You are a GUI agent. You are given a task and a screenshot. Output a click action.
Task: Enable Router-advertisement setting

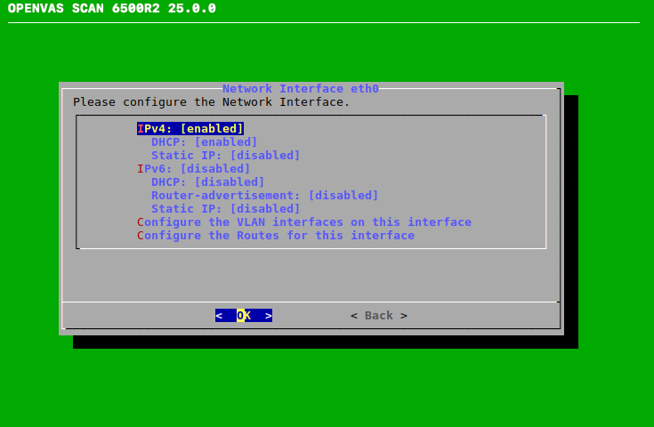pyautogui.click(x=264, y=196)
